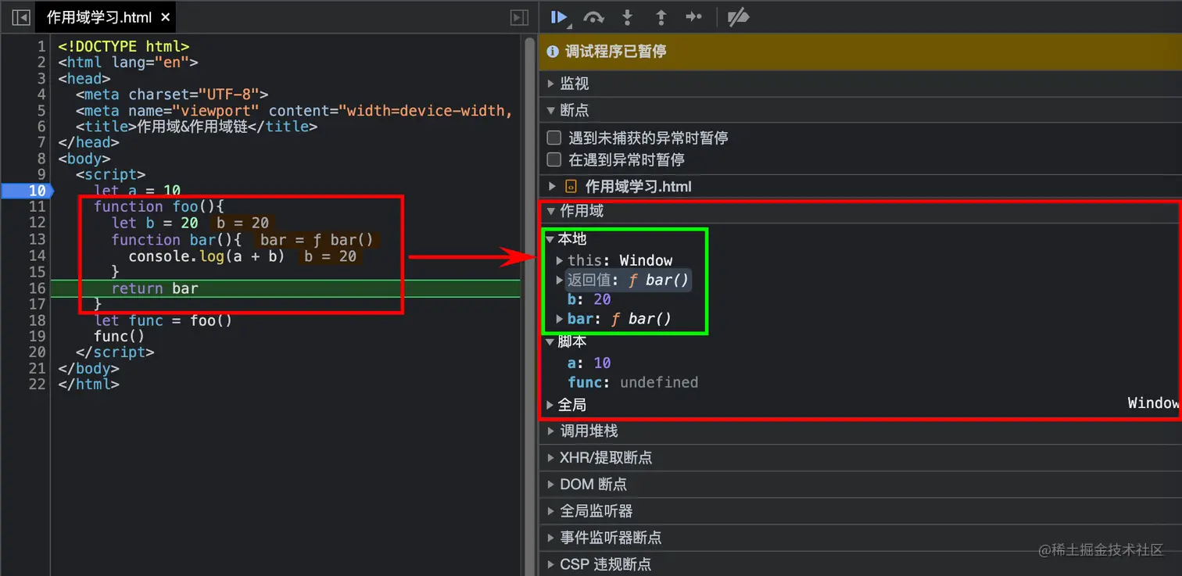Click the func: undefined variable
The height and width of the screenshot is (576, 1182).
[632, 382]
